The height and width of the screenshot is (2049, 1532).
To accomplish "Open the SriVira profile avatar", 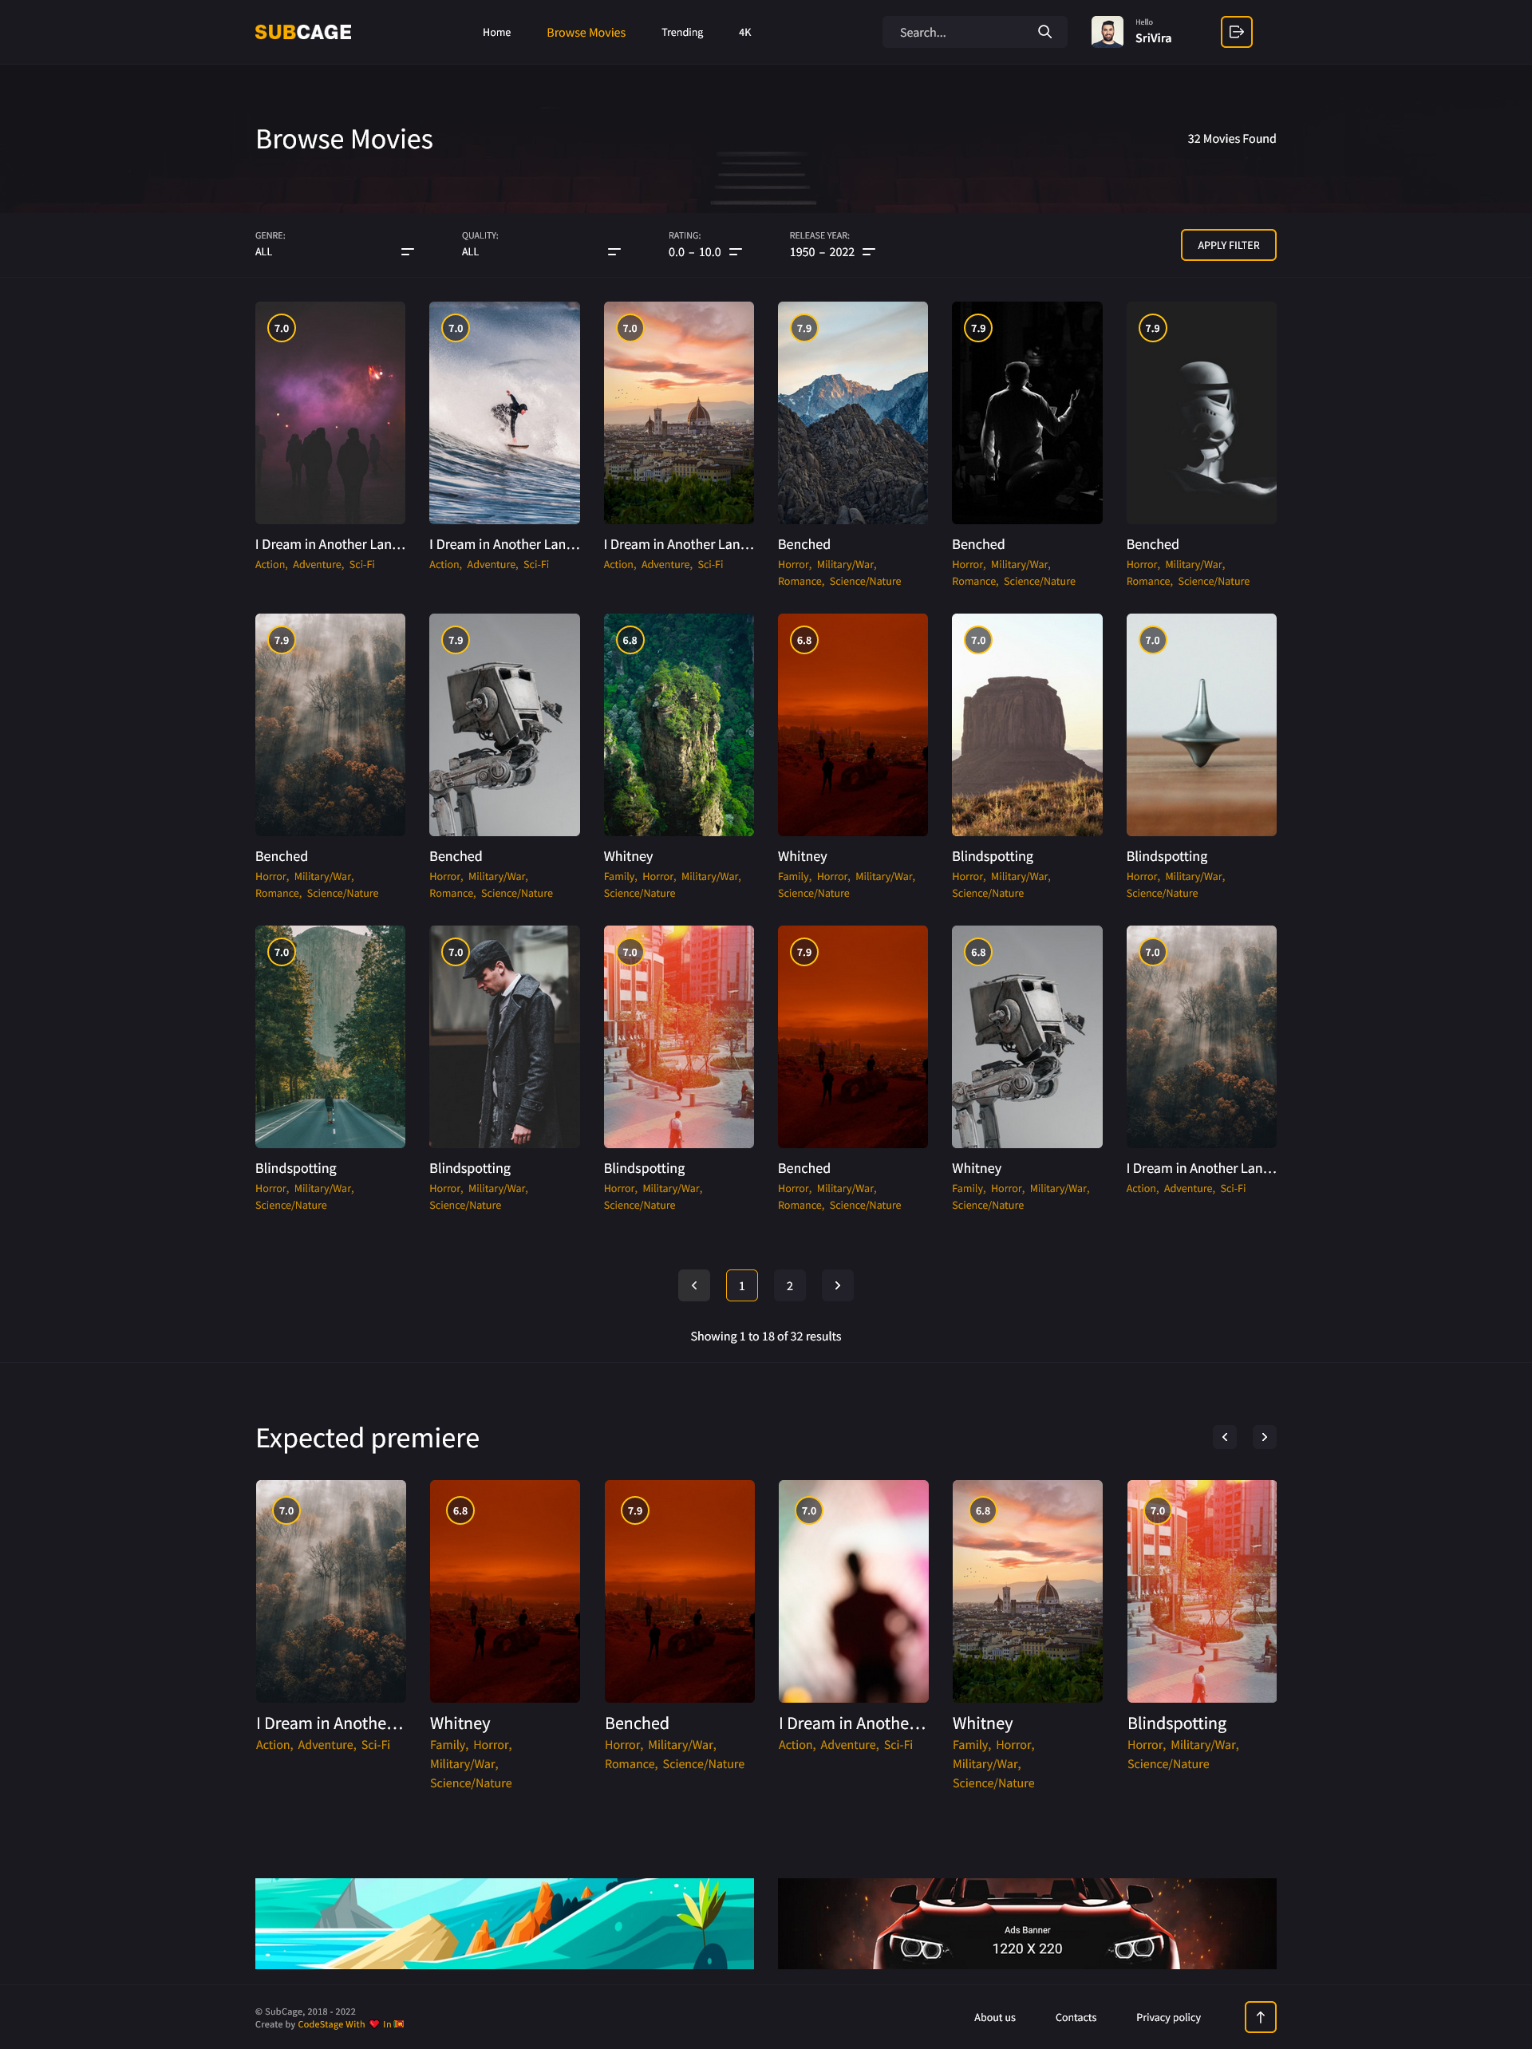I will tap(1107, 33).
